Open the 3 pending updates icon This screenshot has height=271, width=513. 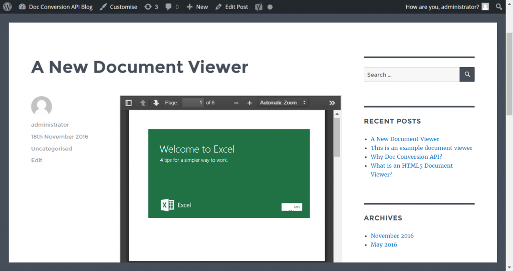click(151, 7)
